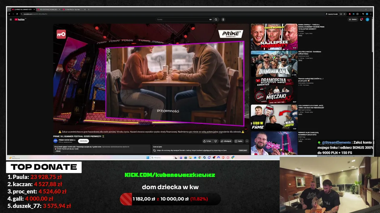Image resolution: width=380 pixels, height=213 pixels.
Task: Click the video title "PRIME 18 | SUMMER FESTIVAL DZIEŃ PIERWSZY!"
Action: [x=79, y=136]
